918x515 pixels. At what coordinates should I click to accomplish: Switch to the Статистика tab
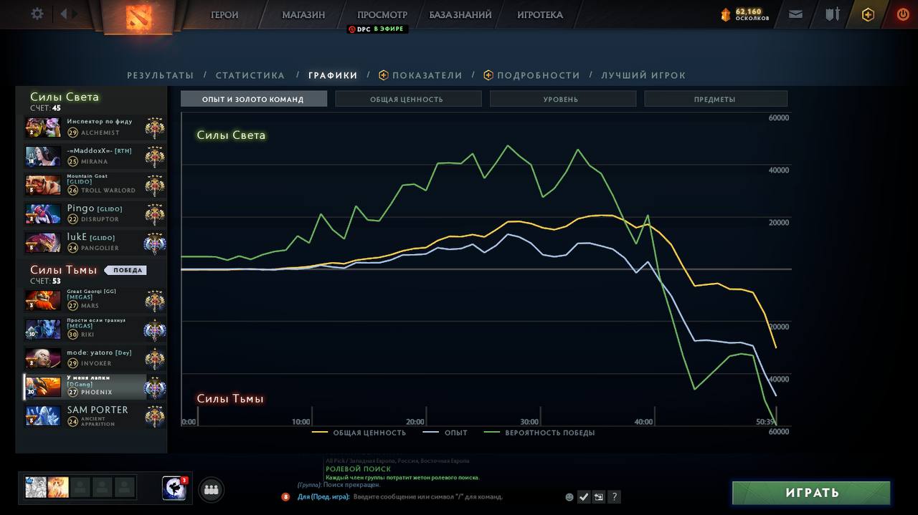pyautogui.click(x=250, y=75)
